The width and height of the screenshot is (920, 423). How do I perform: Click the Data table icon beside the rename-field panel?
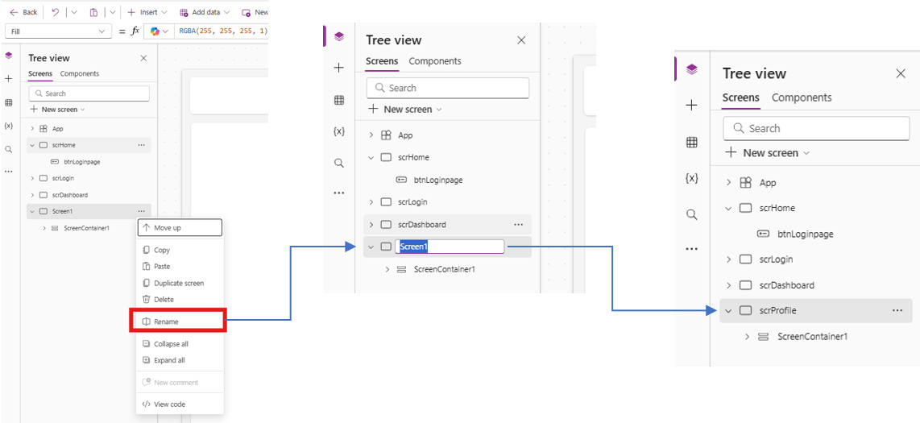338,100
